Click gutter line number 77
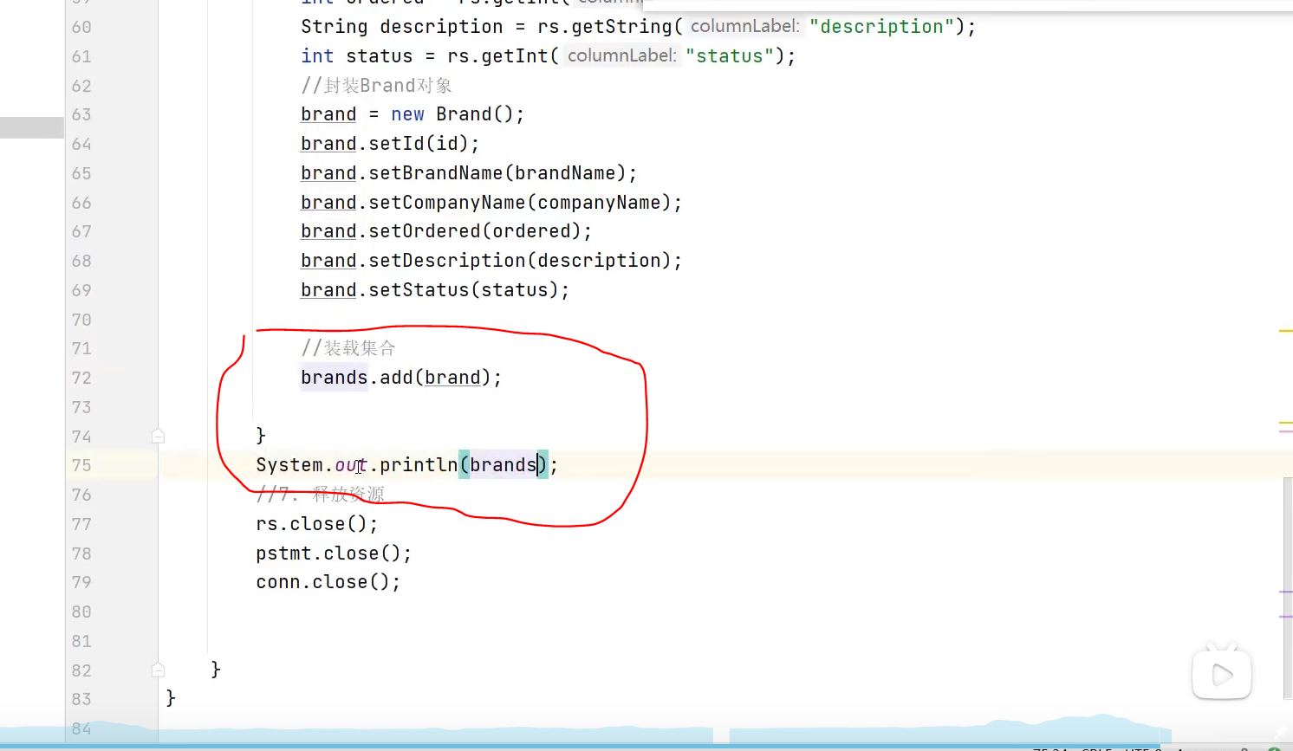Viewport: 1293px width, 751px height. coord(81,524)
